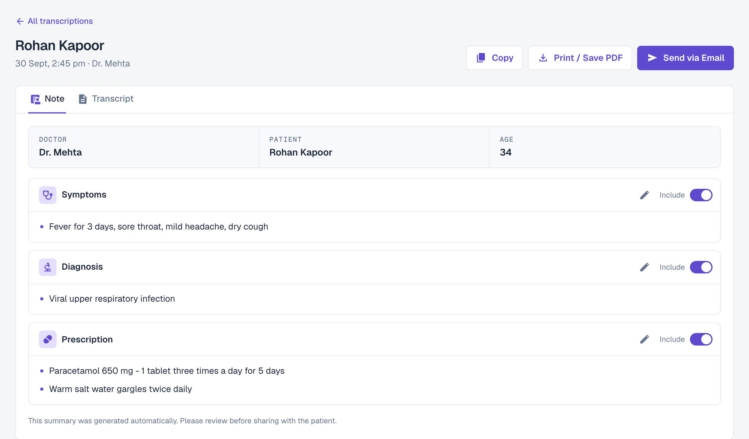Click 'Warm salt water gargles twice daily'
This screenshot has width=749, height=439.
pos(120,389)
